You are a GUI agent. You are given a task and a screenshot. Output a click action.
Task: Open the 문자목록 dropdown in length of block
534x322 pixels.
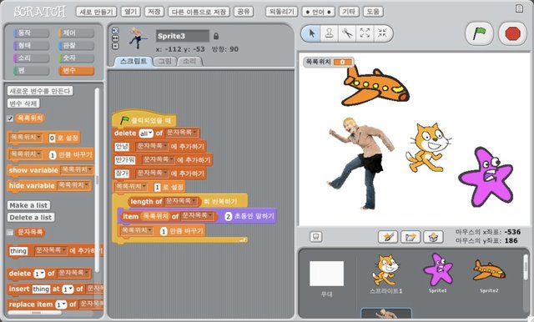[181, 201]
